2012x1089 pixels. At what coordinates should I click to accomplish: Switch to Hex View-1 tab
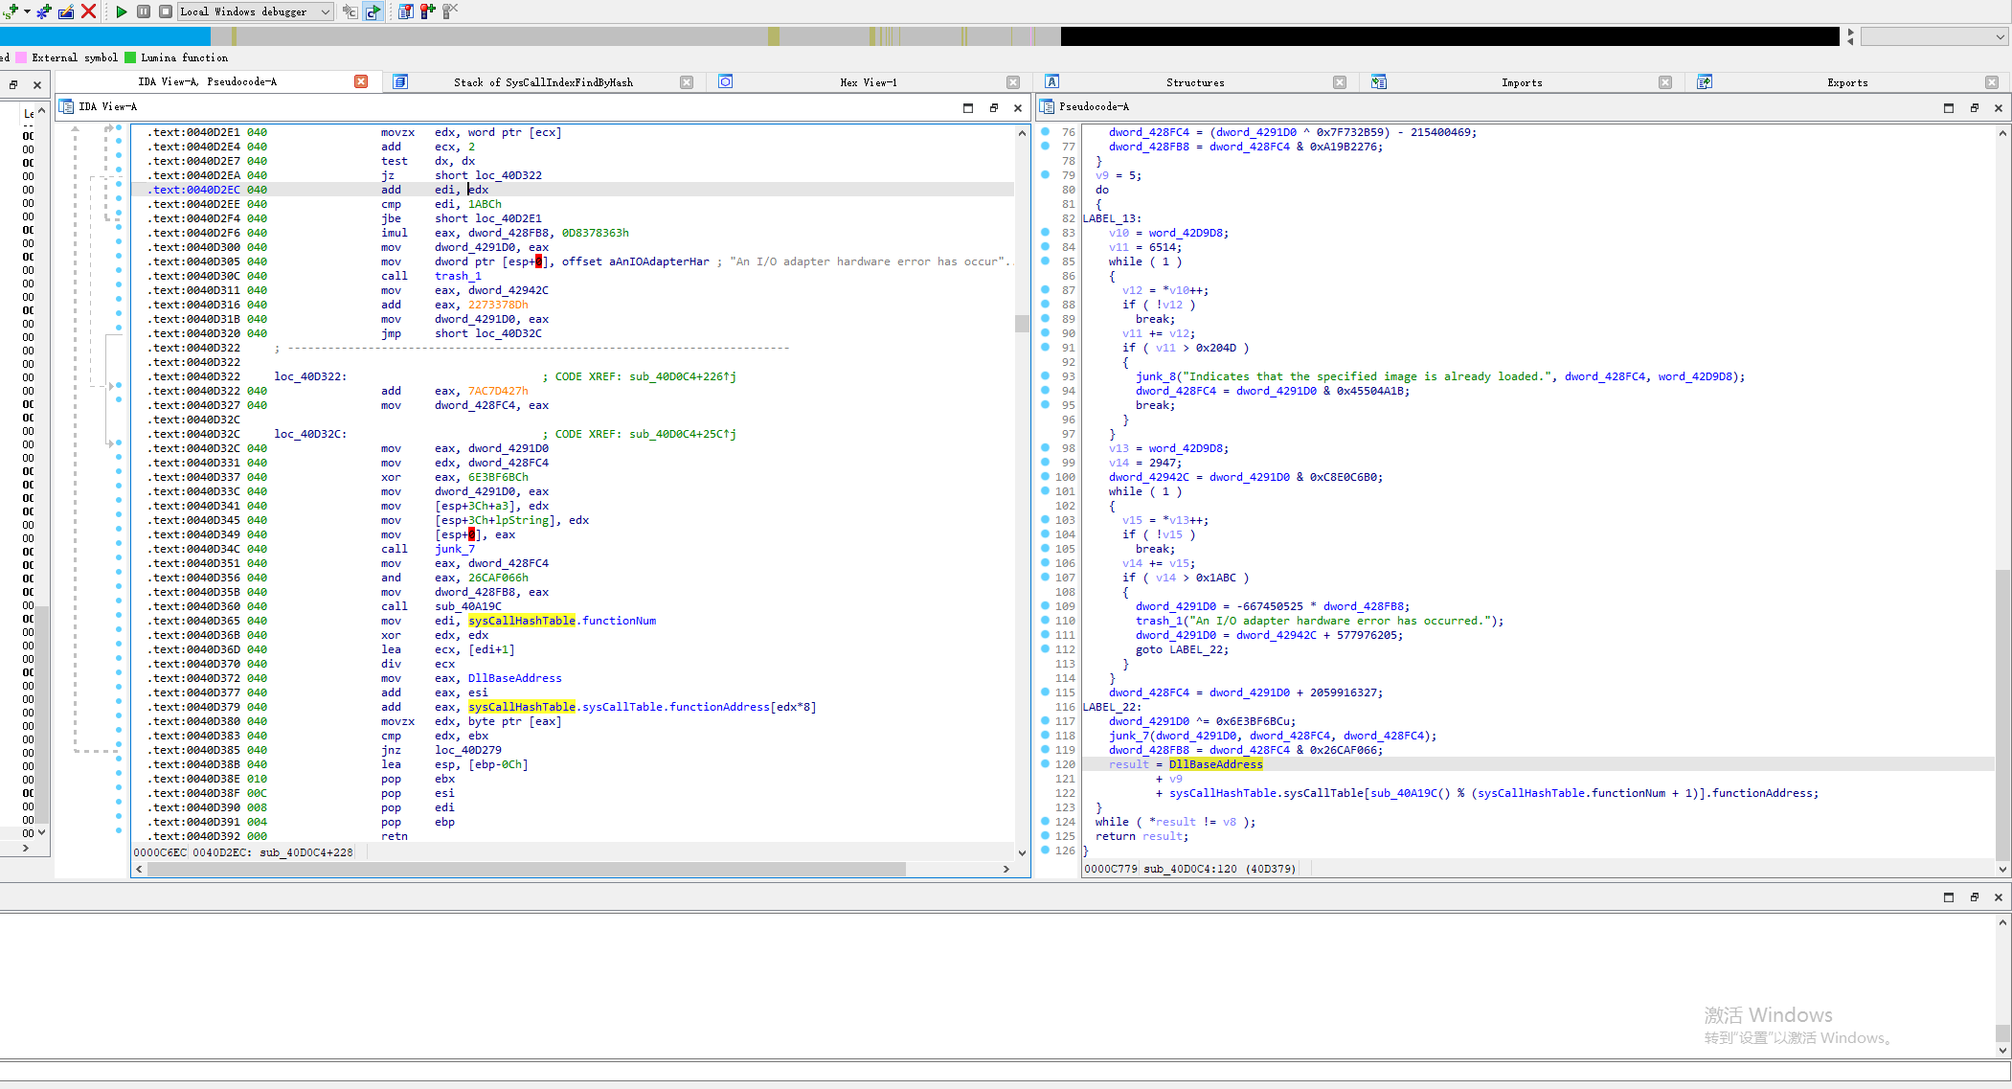coord(869,82)
